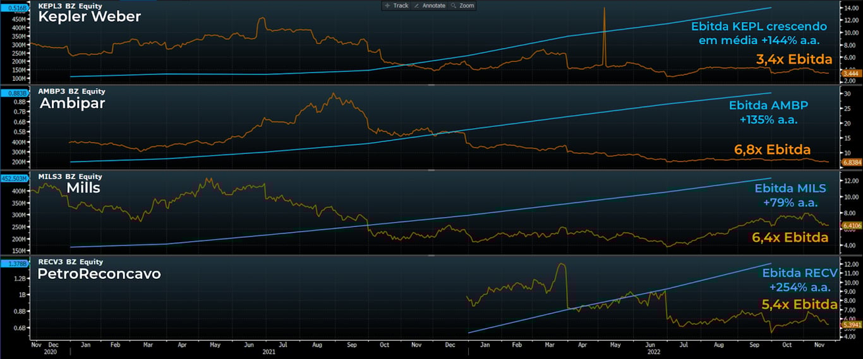Click the Kepler Weber panel title
The width and height of the screenshot is (863, 359).
[x=90, y=17]
